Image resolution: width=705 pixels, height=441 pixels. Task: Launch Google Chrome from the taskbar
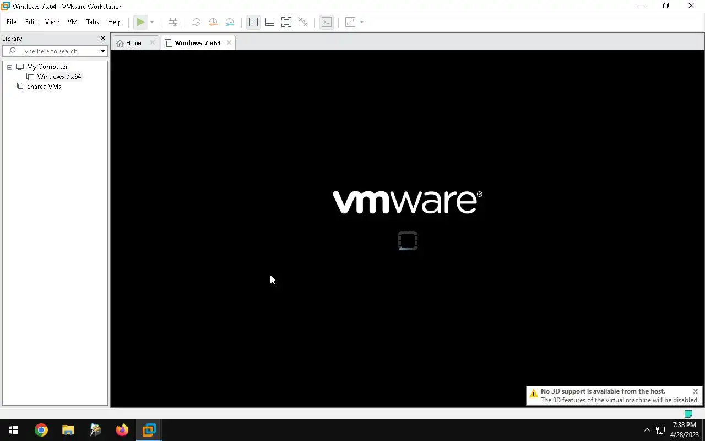(41, 430)
